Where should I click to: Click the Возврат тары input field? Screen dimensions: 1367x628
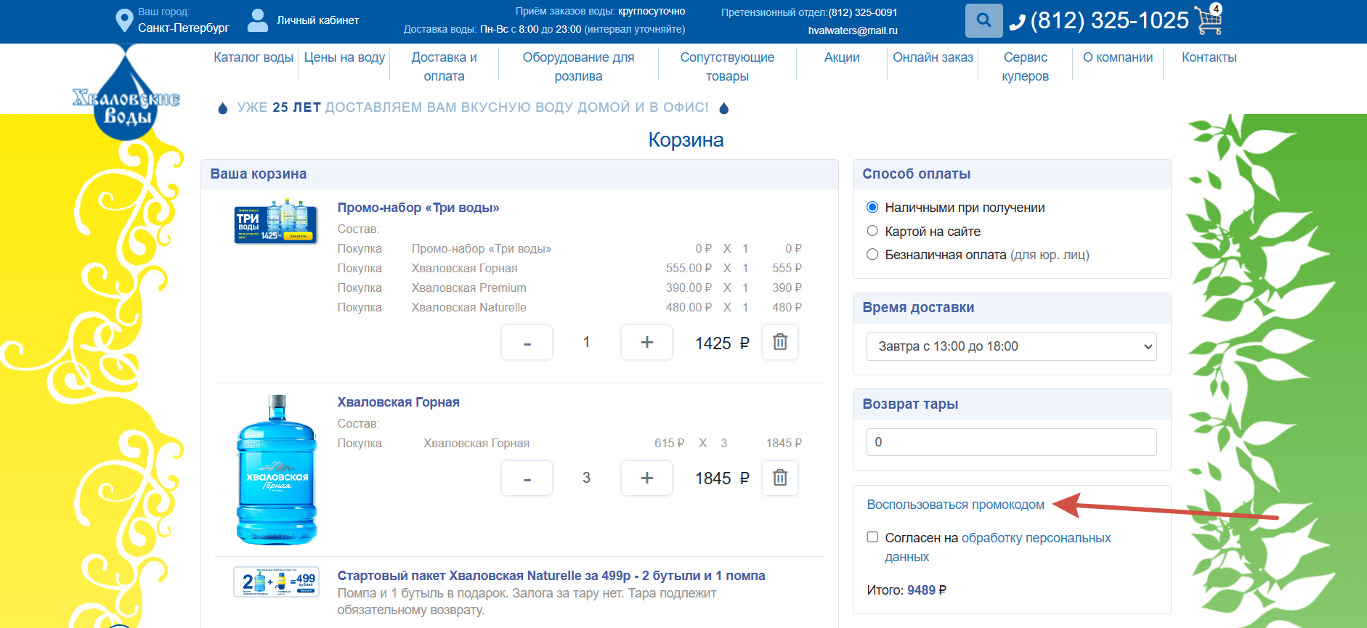tap(1011, 442)
